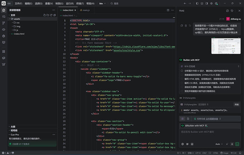Click the title bar search box
The height and width of the screenshot is (155, 244).
[115, 4]
